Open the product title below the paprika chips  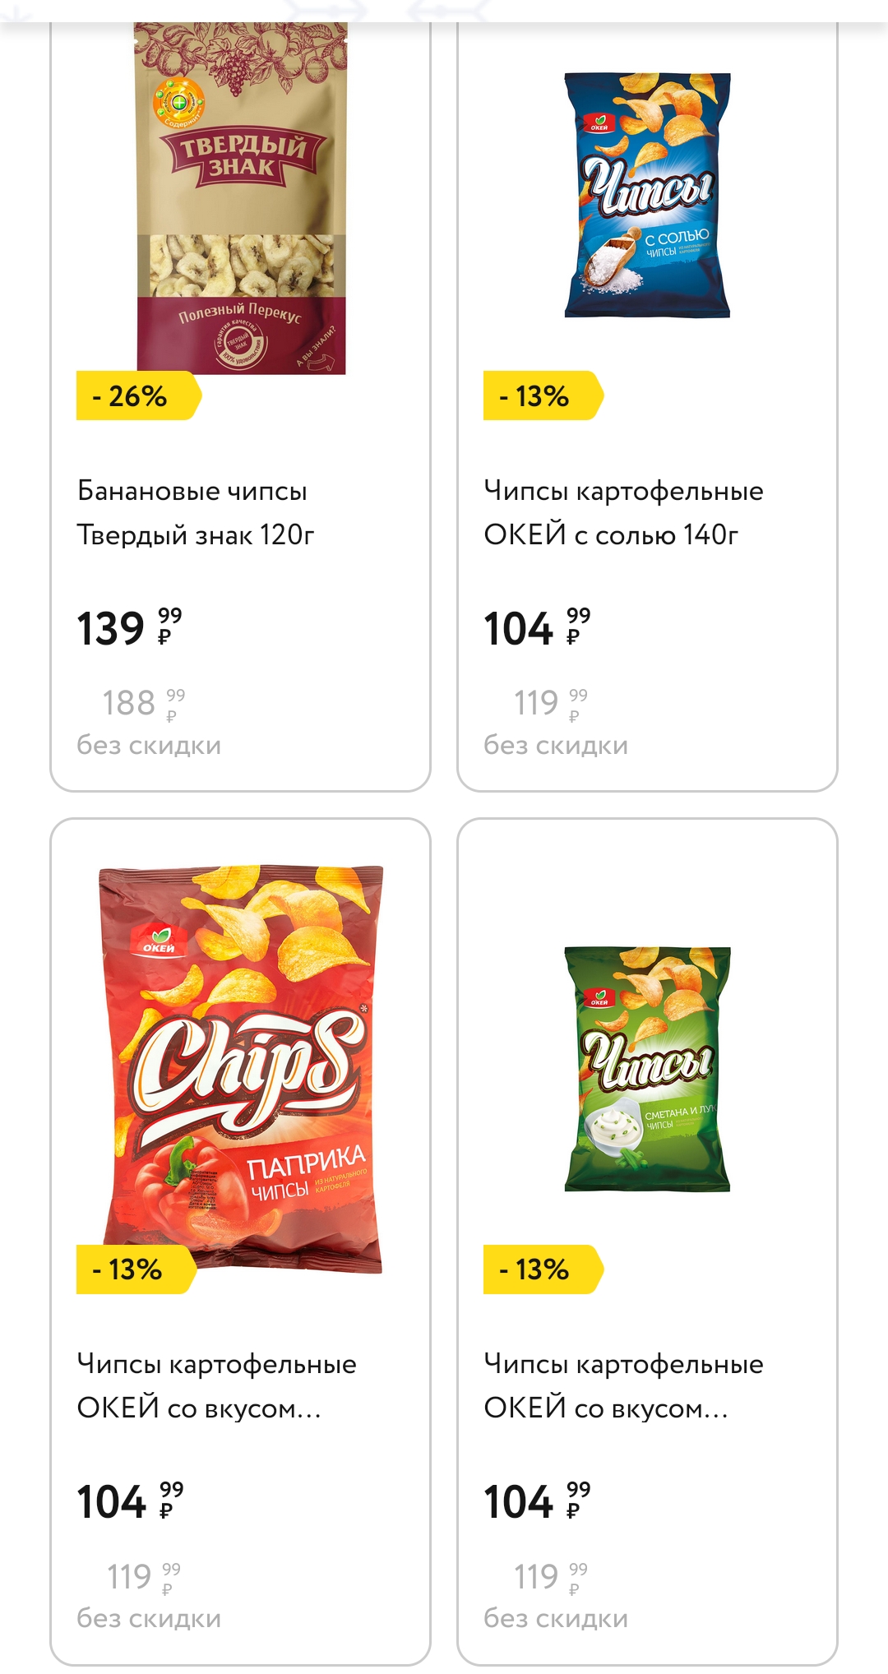[216, 1386]
